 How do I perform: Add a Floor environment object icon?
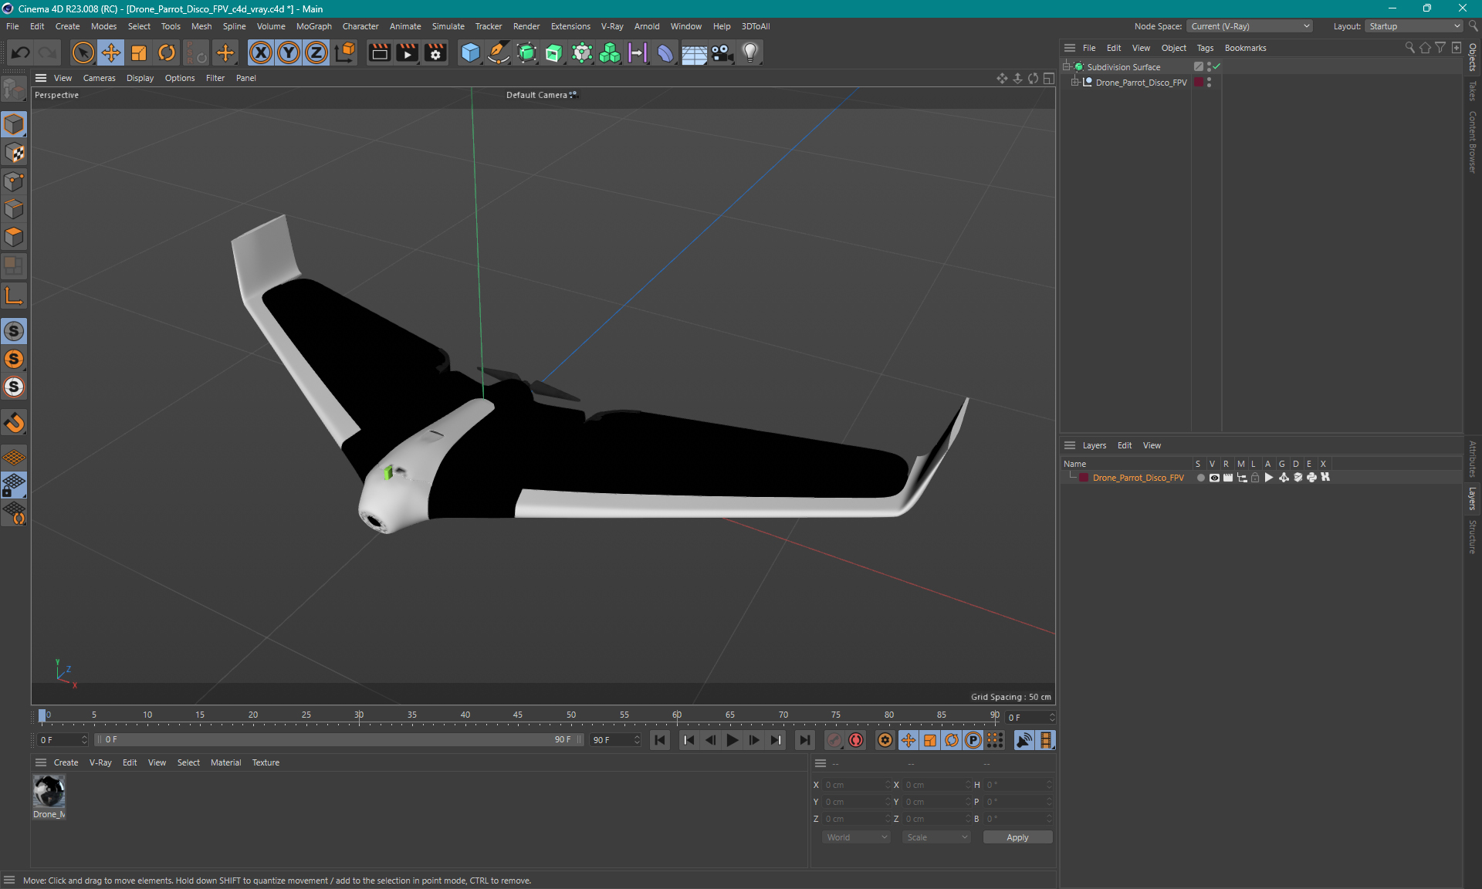coord(694,52)
